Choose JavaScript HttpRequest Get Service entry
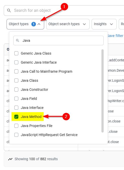 [x=49, y=135]
